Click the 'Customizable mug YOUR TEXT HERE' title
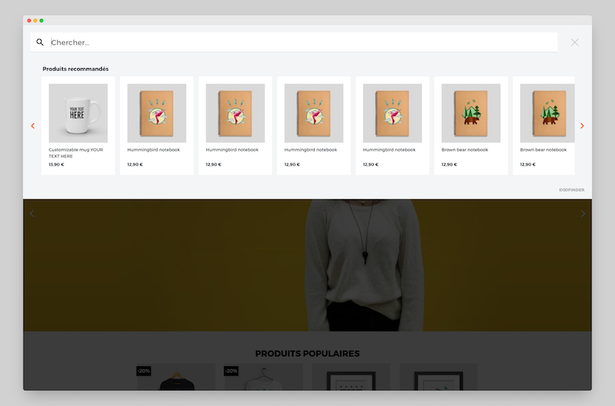The image size is (615, 406). point(75,152)
